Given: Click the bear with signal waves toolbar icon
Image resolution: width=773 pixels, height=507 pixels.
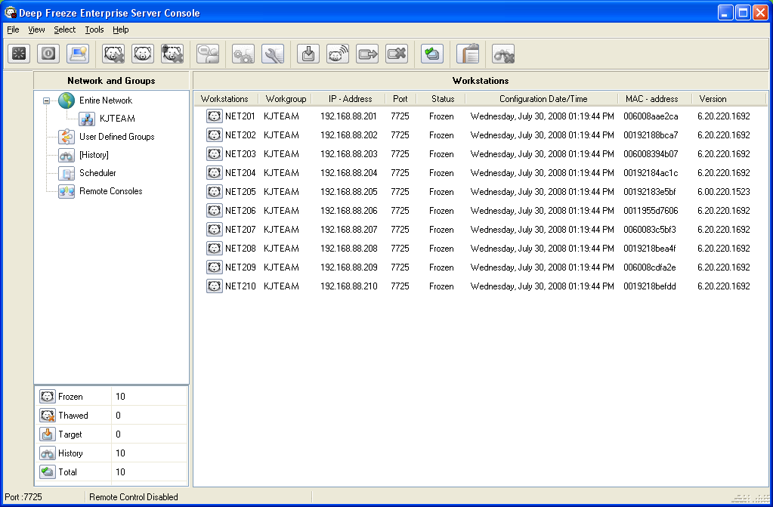Looking at the screenshot, I should [x=339, y=54].
